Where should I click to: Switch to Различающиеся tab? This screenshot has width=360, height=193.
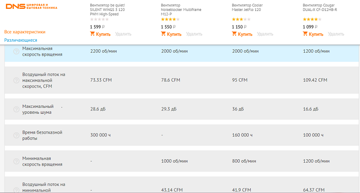click(21, 40)
